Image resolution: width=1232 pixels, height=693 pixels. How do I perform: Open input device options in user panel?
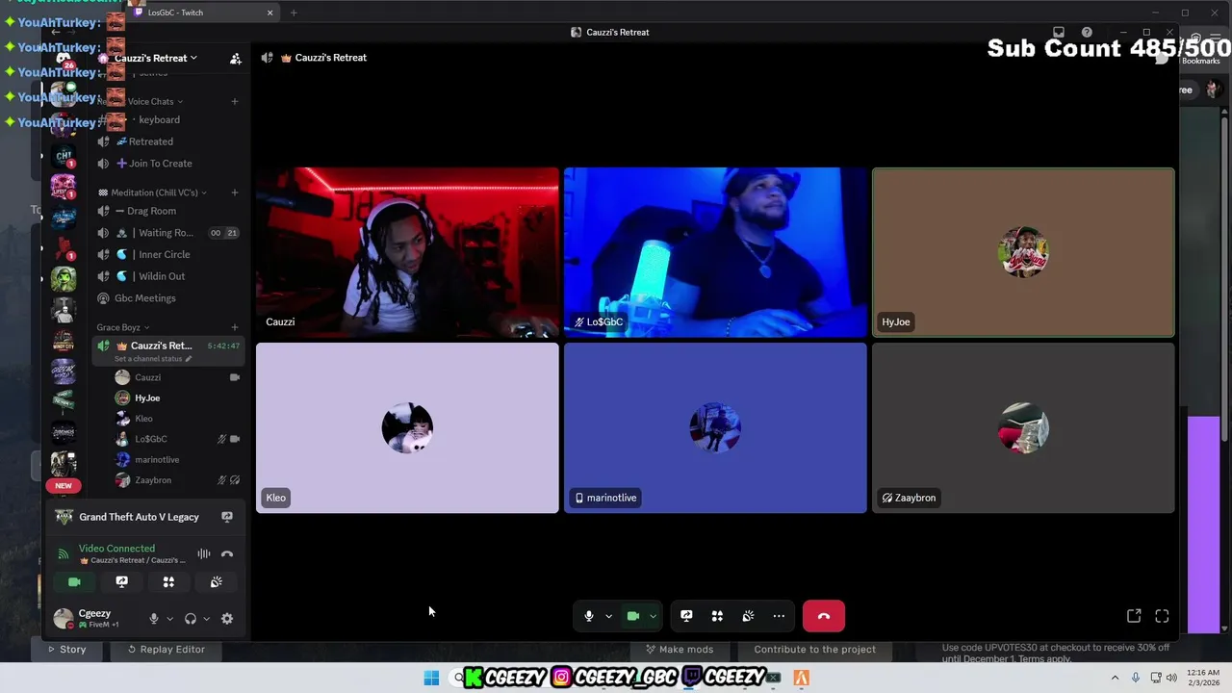pos(169,619)
